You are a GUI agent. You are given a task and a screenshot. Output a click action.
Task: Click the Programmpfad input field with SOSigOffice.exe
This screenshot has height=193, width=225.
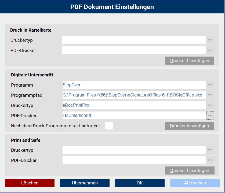[134, 95]
